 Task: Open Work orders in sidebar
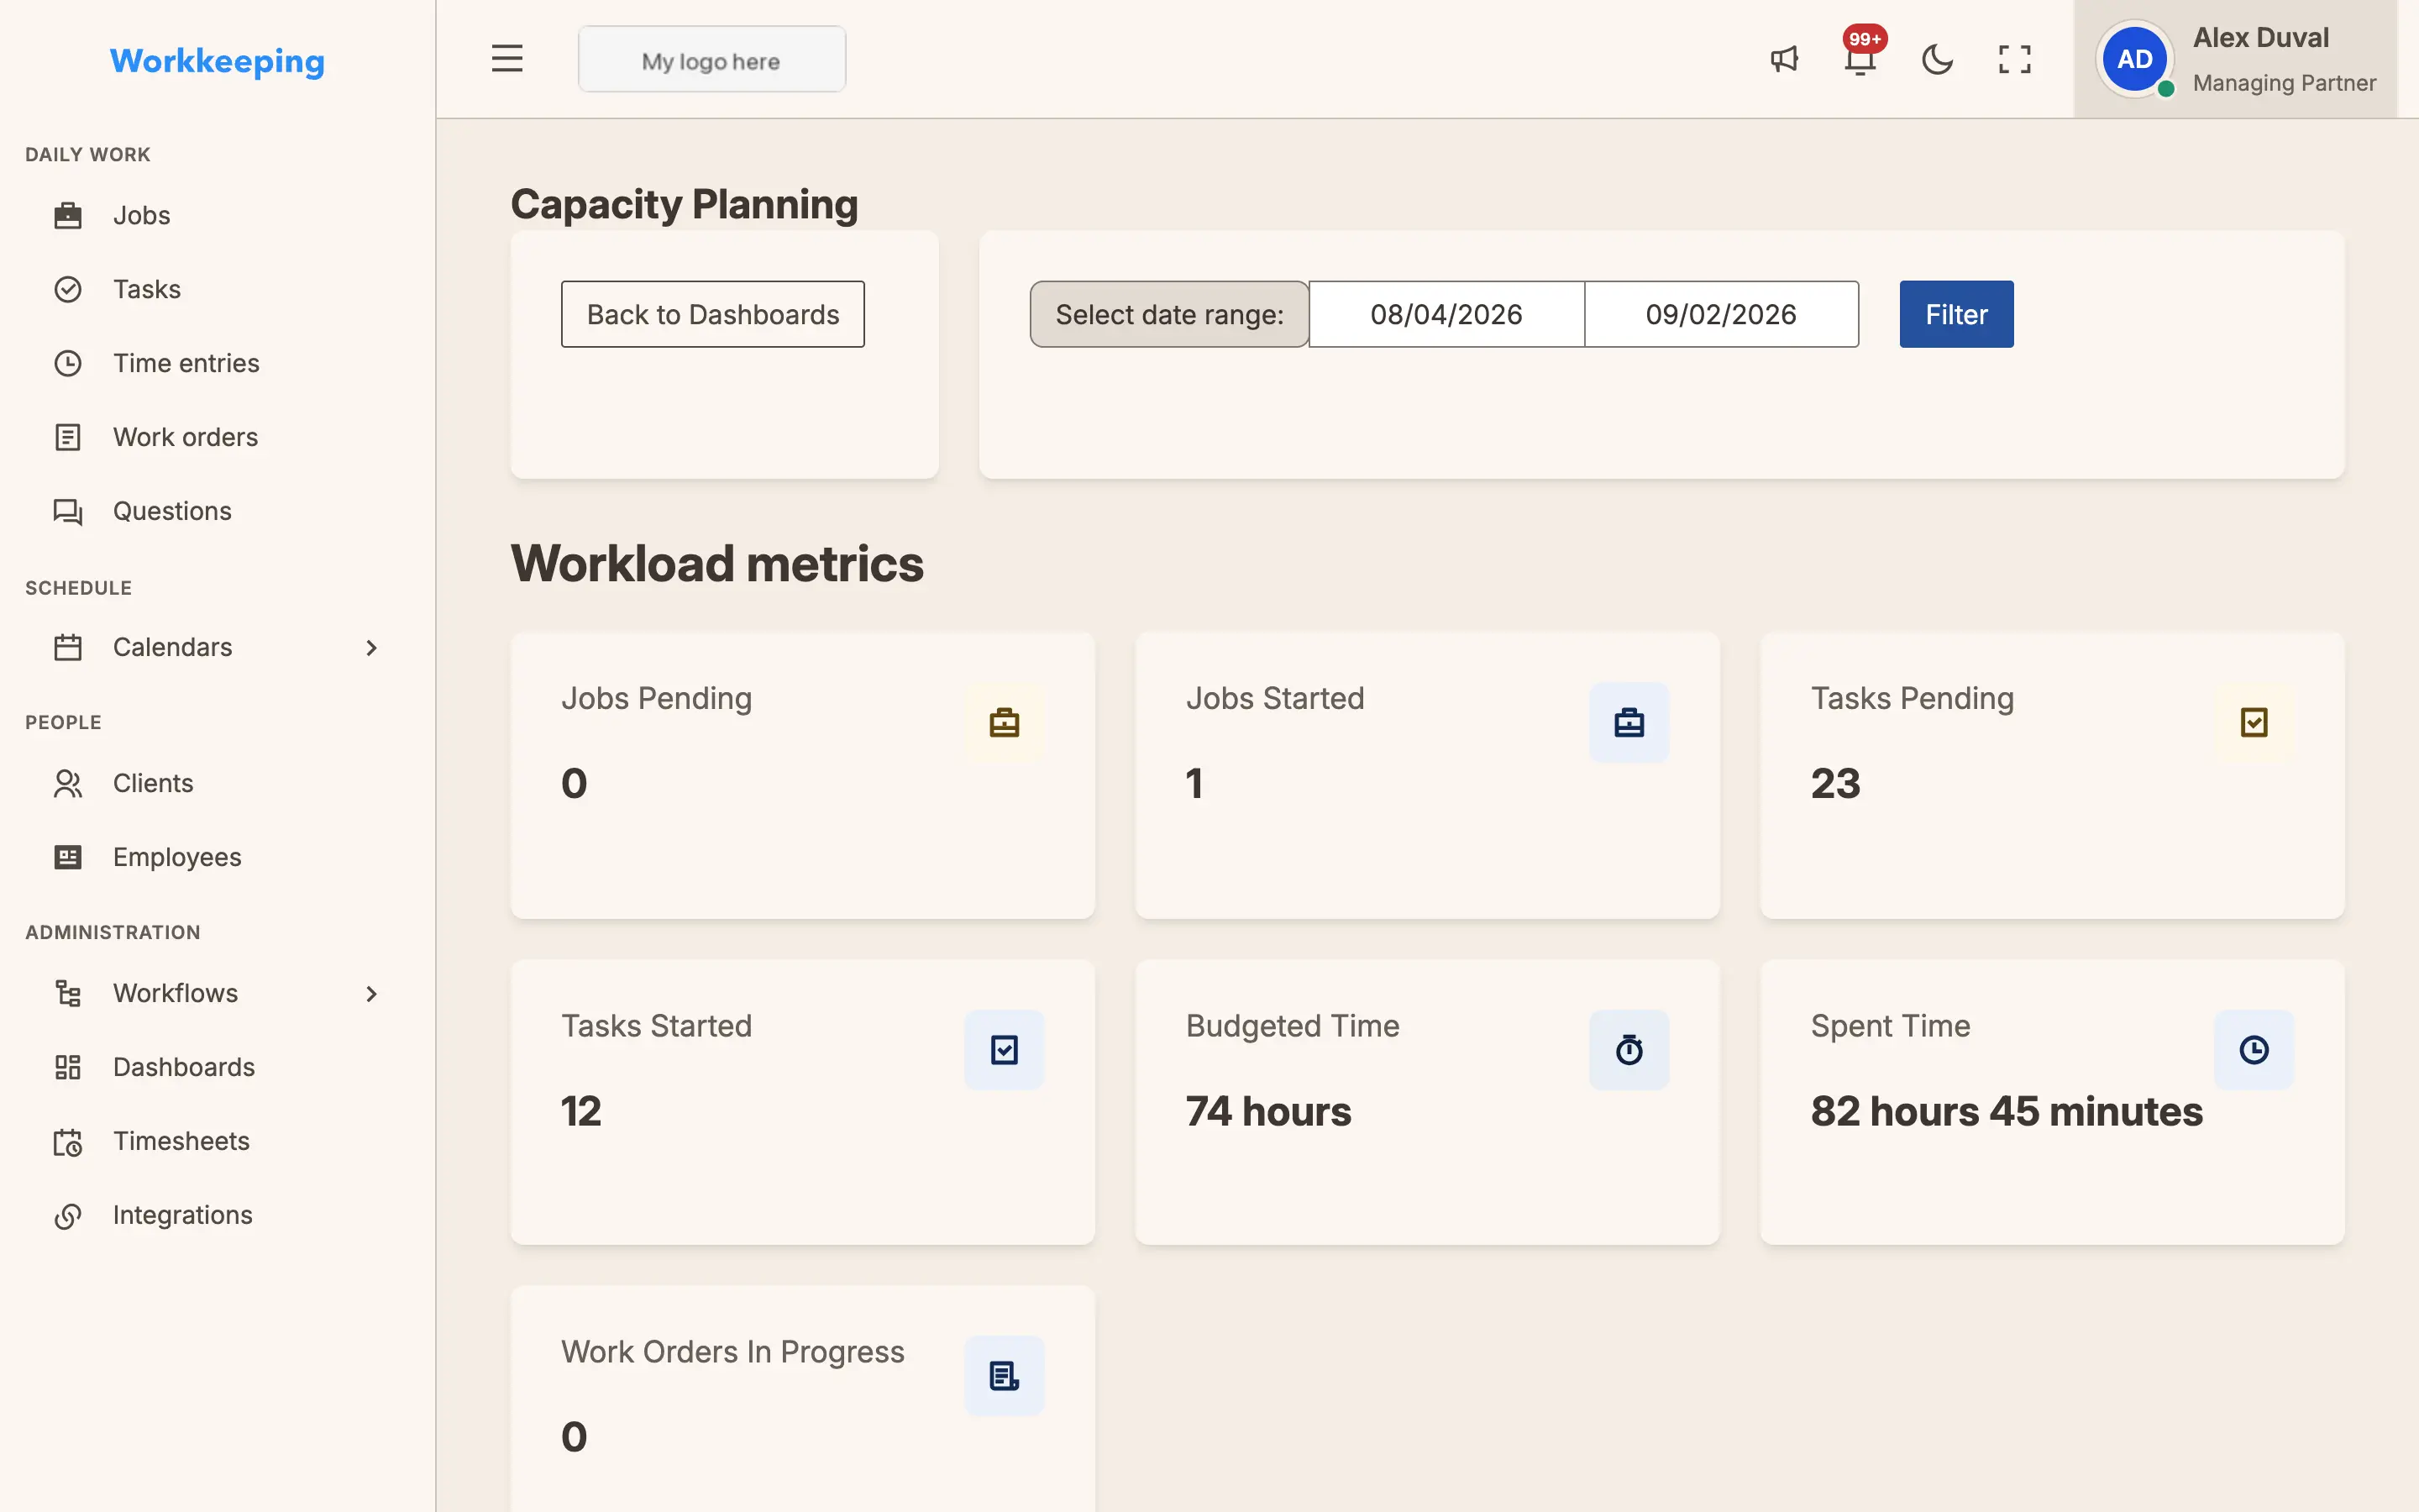click(x=218, y=437)
